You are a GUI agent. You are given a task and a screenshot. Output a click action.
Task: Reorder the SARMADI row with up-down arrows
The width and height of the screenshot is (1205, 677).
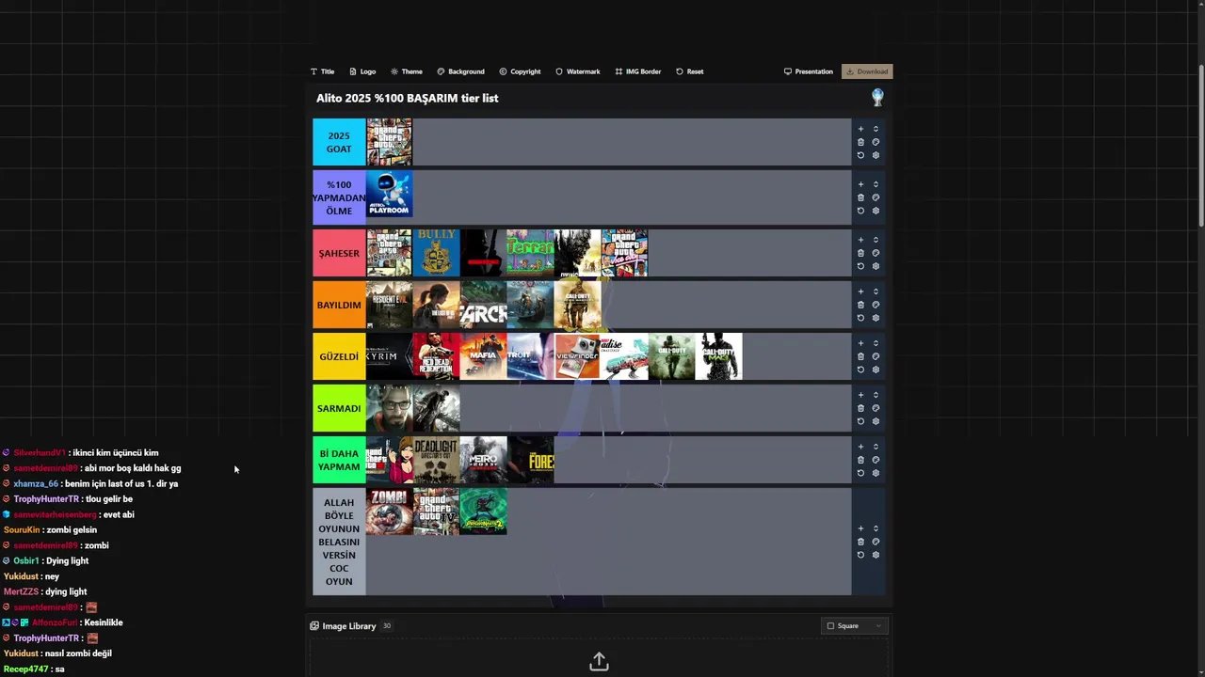pyautogui.click(x=876, y=395)
